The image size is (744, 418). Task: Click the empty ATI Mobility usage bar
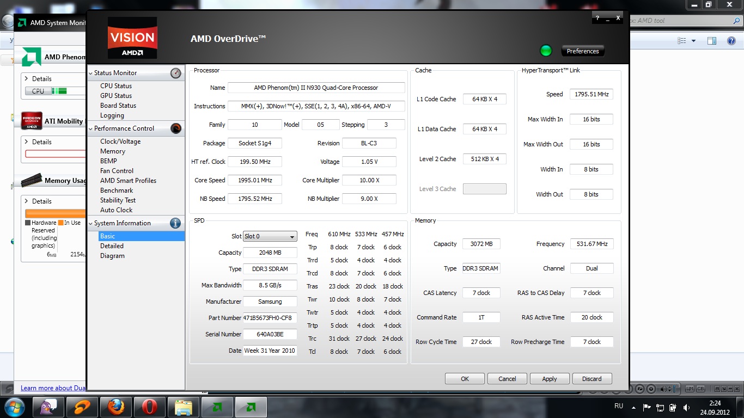point(56,154)
